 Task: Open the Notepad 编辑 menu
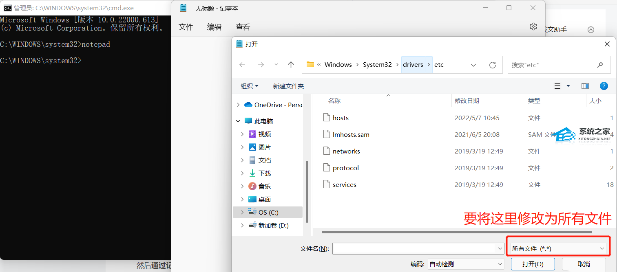coord(215,27)
